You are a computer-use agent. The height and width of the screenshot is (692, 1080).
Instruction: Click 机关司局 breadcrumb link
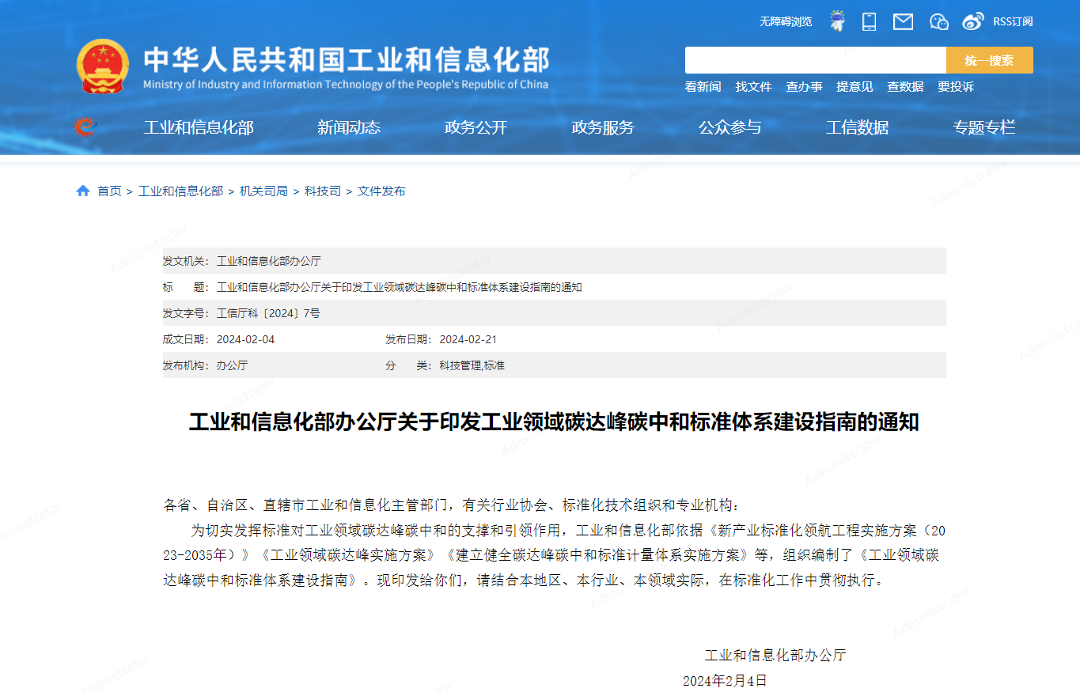click(x=263, y=191)
